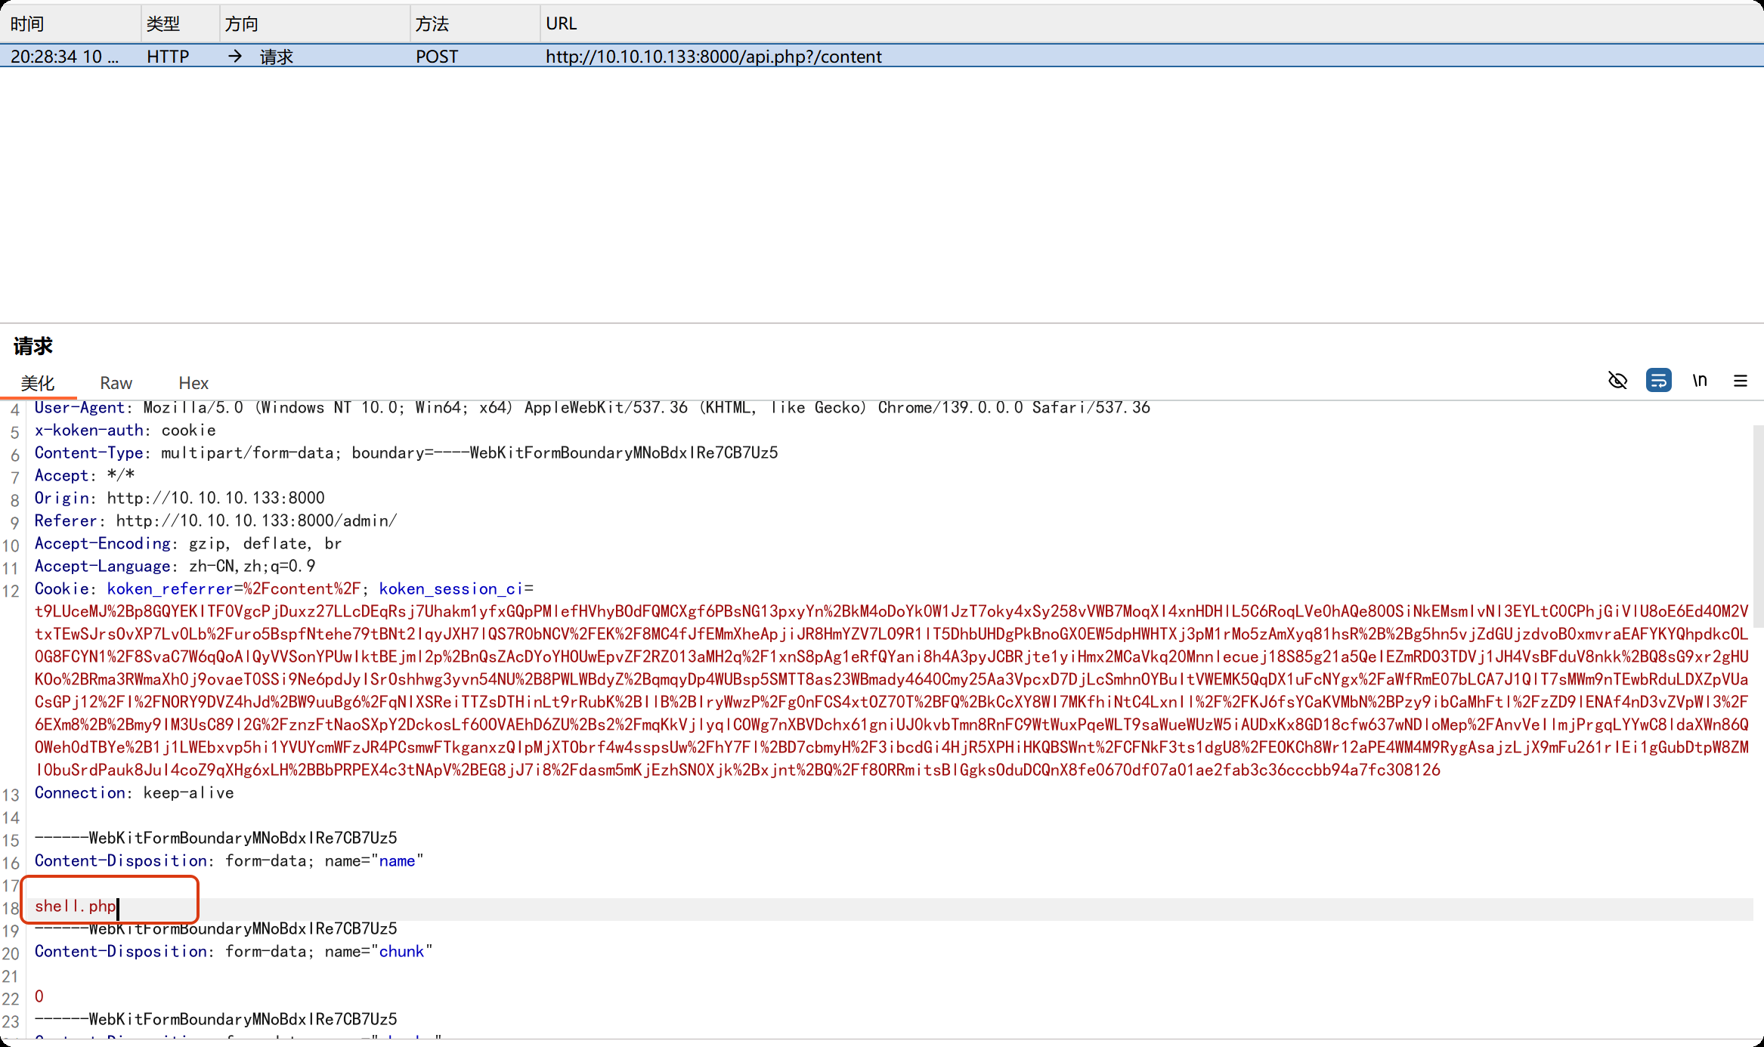Sort by the 方法 column header
Screen dimensions: 1764x1047
432,23
